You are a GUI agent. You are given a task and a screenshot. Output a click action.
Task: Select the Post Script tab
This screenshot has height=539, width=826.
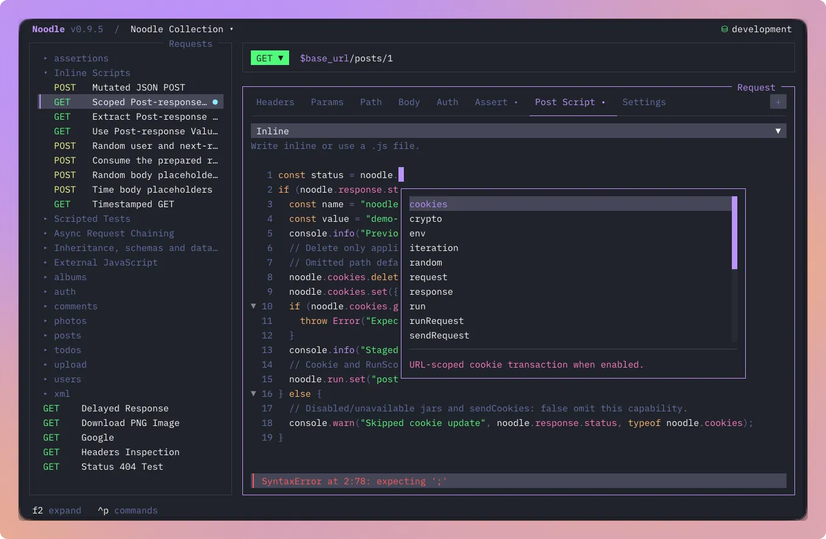click(x=570, y=102)
